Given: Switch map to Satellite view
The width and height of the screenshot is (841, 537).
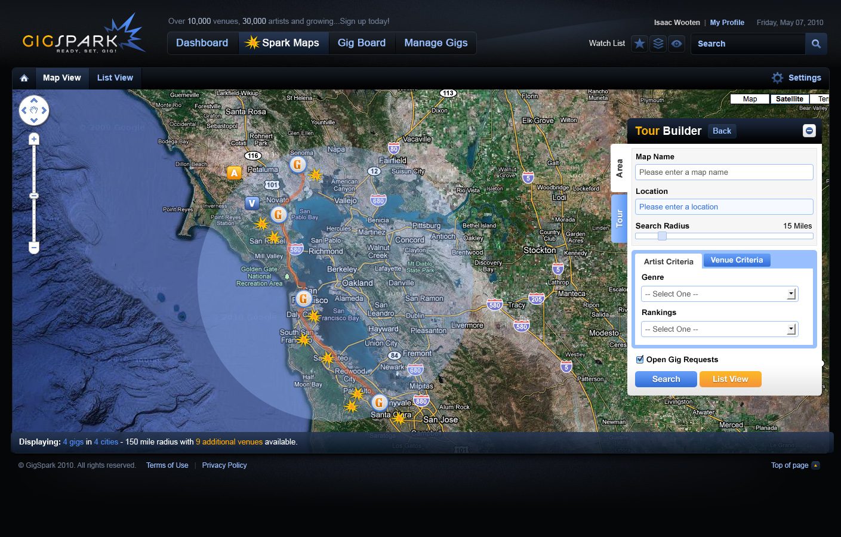Looking at the screenshot, I should [789, 99].
